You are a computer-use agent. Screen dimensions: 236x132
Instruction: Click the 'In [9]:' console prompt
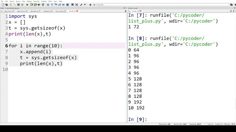click(x=138, y=120)
